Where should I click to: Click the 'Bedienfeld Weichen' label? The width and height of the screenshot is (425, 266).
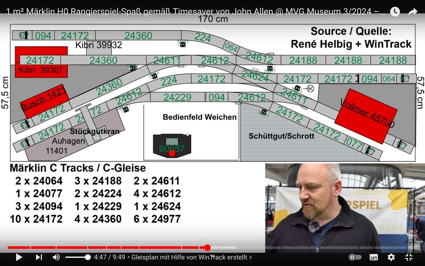[200, 117]
